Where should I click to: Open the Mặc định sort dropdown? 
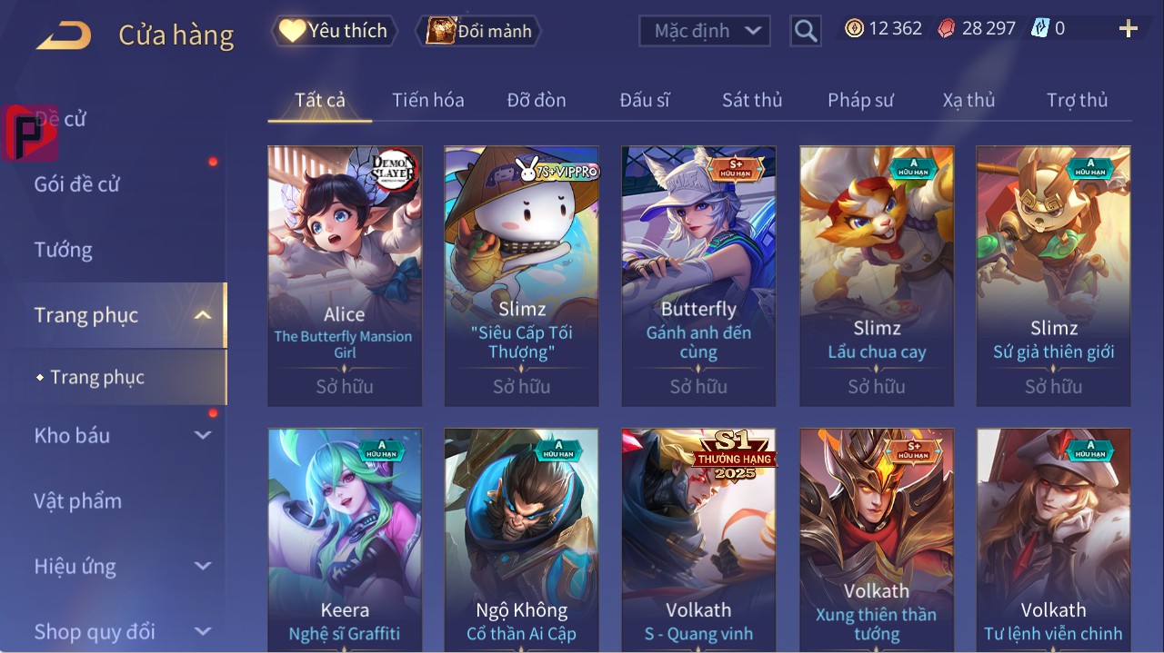[x=705, y=31]
